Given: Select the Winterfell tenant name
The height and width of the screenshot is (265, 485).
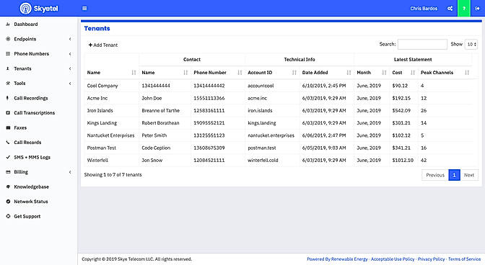Looking at the screenshot, I should tap(97, 160).
